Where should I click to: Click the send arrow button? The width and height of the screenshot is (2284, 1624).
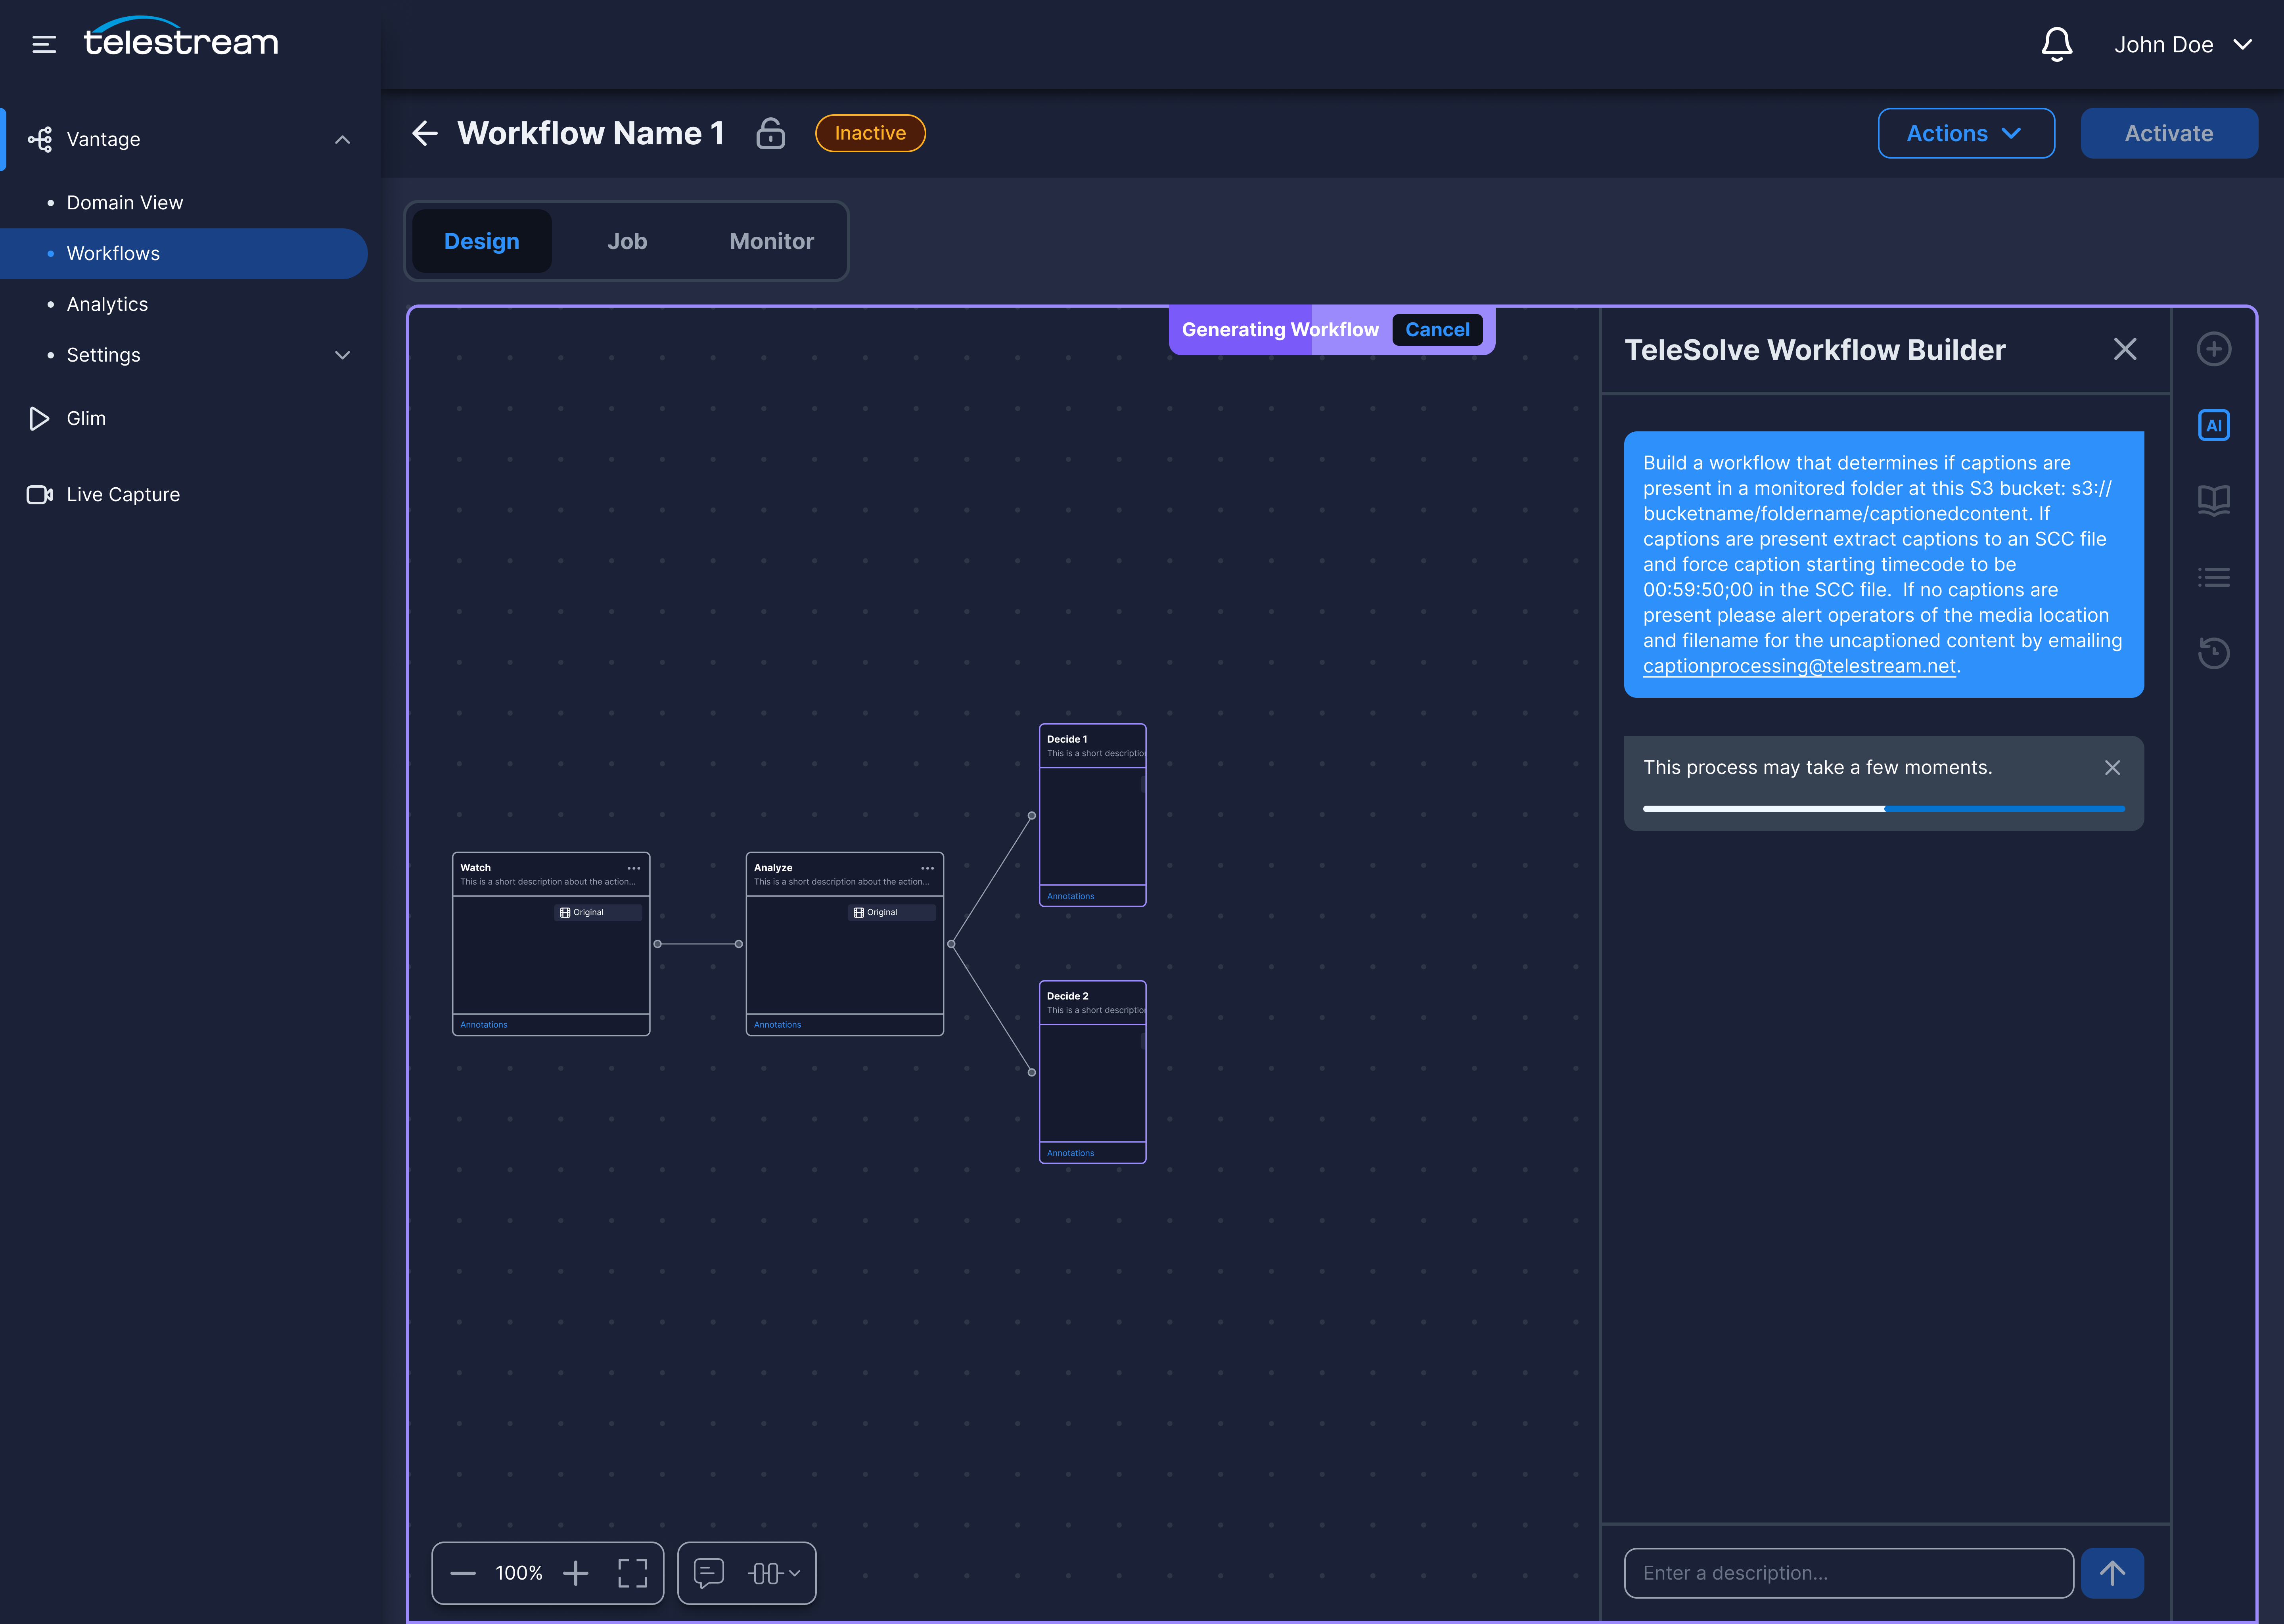pyautogui.click(x=2112, y=1573)
